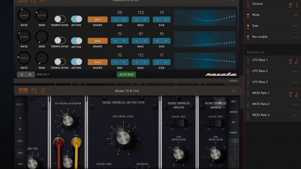Viewport: 301px width, 169px height.
Task: Toggle Active switch on the first LFO row
Action: click(76, 19)
